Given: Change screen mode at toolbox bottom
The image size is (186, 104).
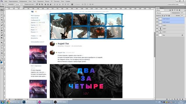Looking at the screenshot, I should tap(2, 68).
